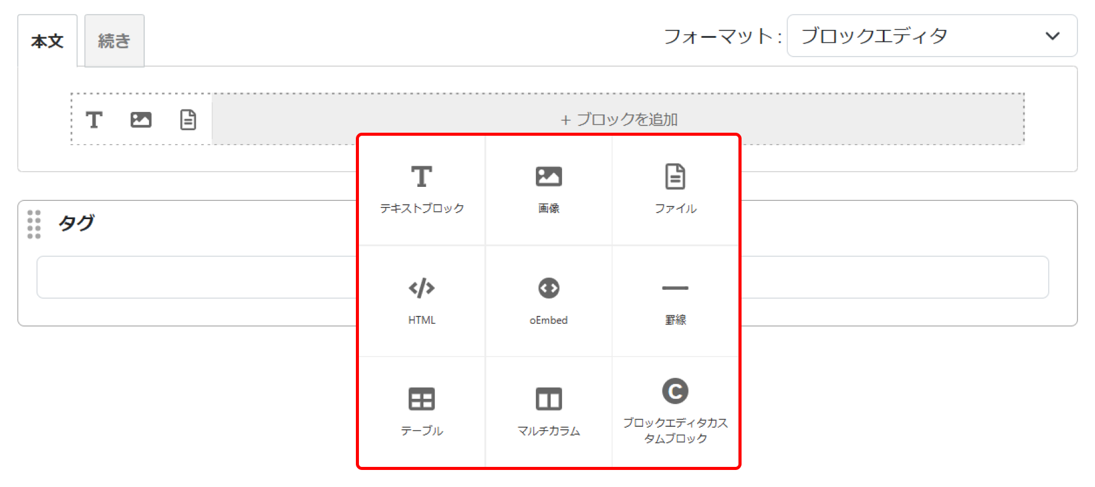Click the タグ panel heading
The height and width of the screenshot is (487, 1095).
77,223
